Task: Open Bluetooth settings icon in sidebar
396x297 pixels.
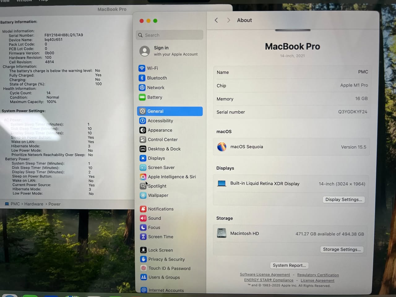Action: pos(142,78)
